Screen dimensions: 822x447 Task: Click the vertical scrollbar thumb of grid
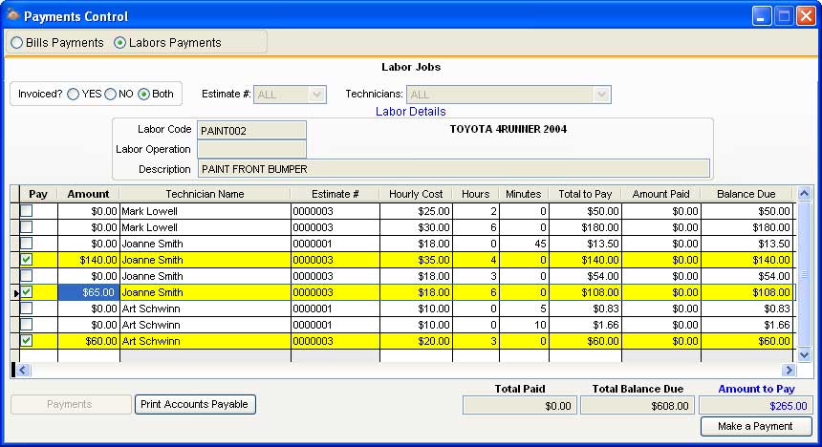tap(804, 274)
